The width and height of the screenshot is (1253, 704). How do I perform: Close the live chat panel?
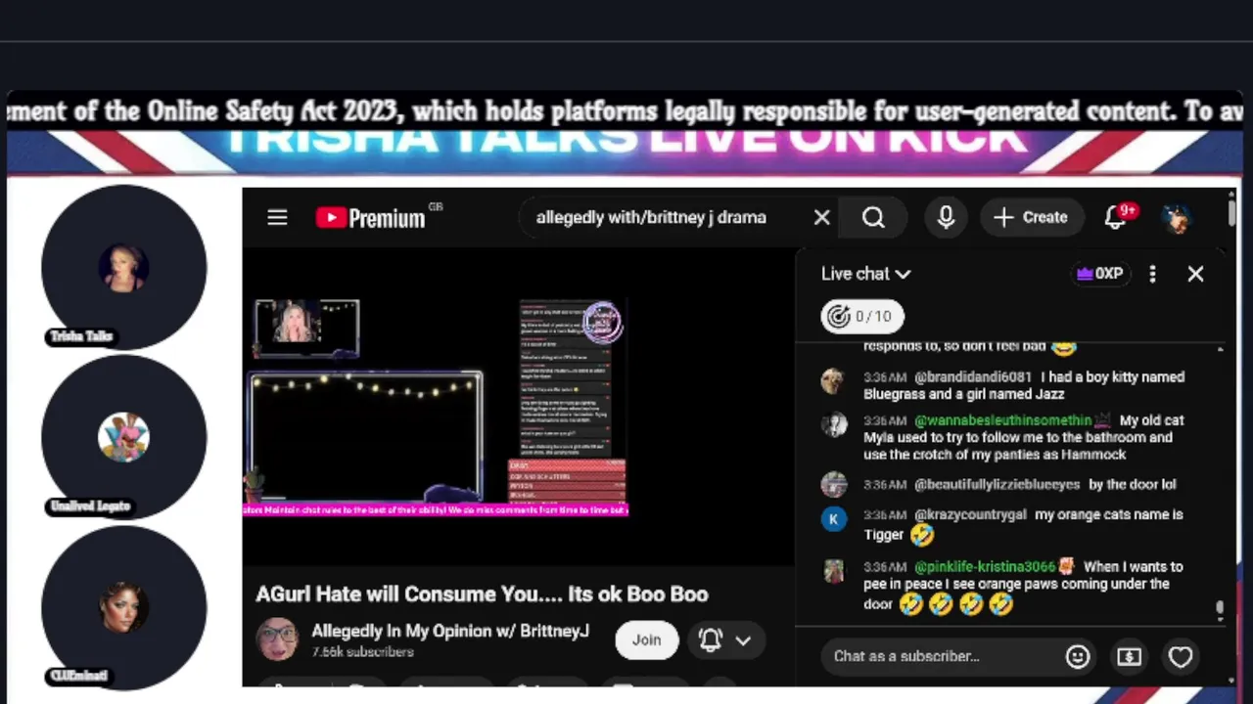tap(1195, 274)
